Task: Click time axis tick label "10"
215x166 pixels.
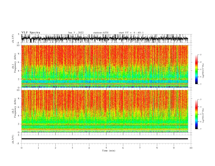Action: [x=191, y=148]
